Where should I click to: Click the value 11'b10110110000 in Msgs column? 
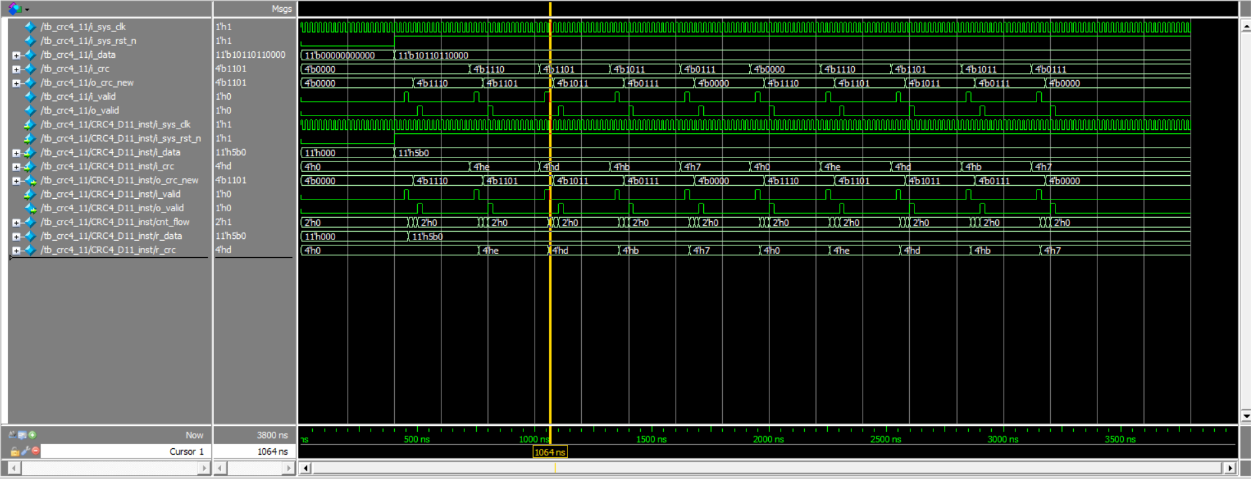point(251,54)
